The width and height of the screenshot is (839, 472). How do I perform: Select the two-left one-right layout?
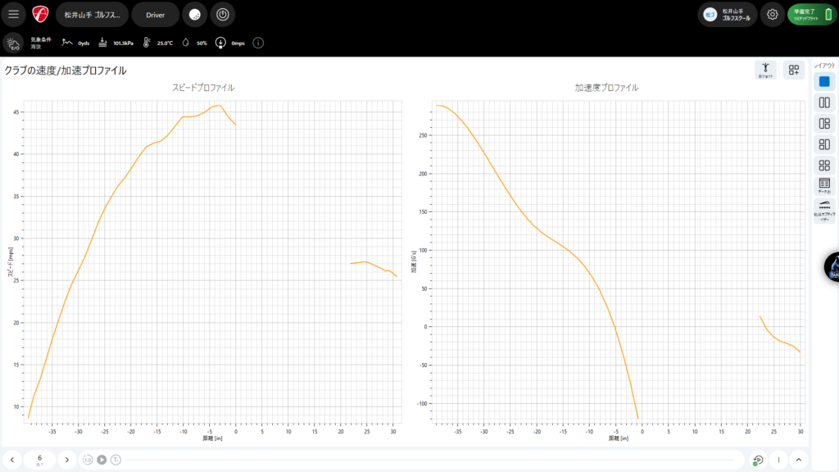(x=824, y=144)
